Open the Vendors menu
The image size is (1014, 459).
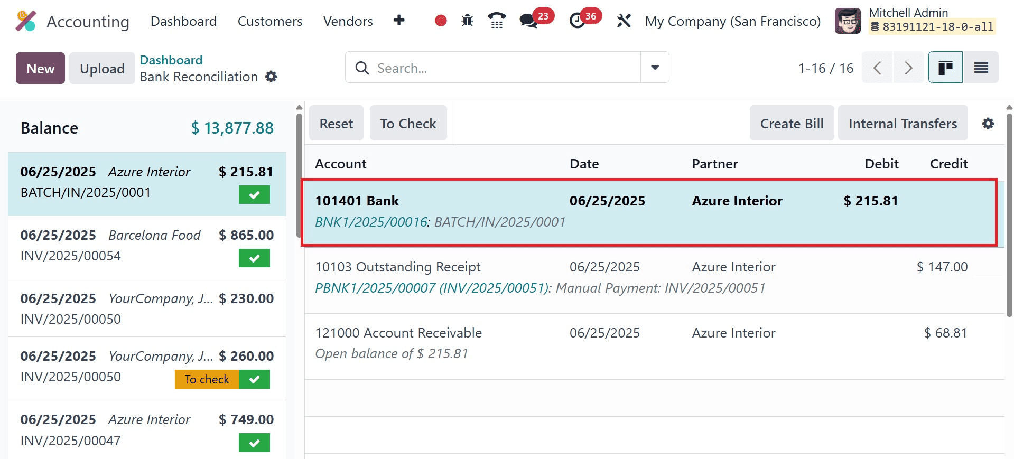tap(348, 21)
